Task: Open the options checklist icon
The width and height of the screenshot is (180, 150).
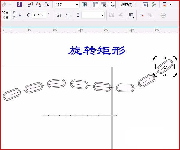Action: tap(154, 4)
